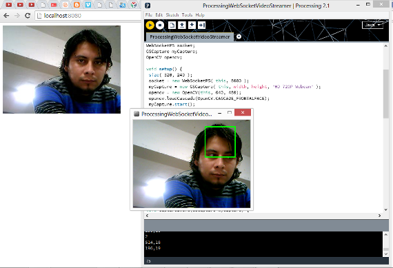Screen dimensions: 393x268
Task: Open the Edit menu in Processing
Action: click(159, 15)
